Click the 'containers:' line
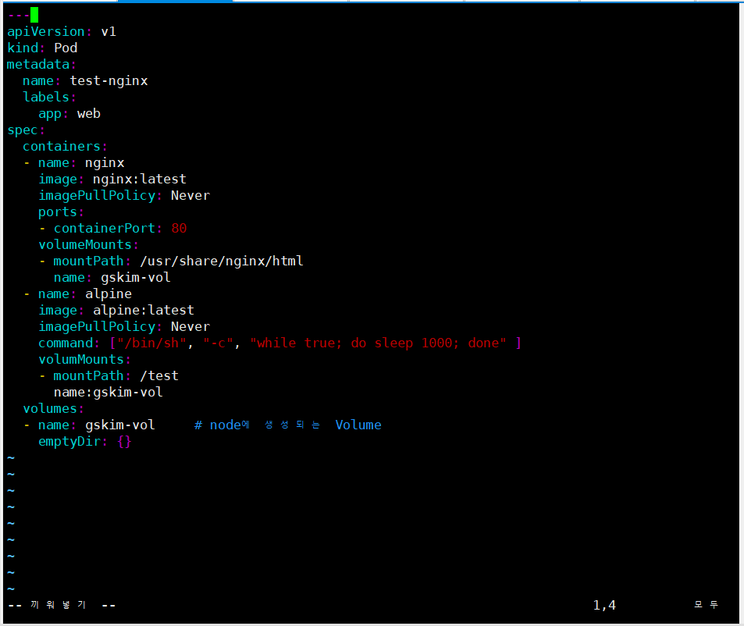Screen dimensions: 744x626 [x=65, y=147]
